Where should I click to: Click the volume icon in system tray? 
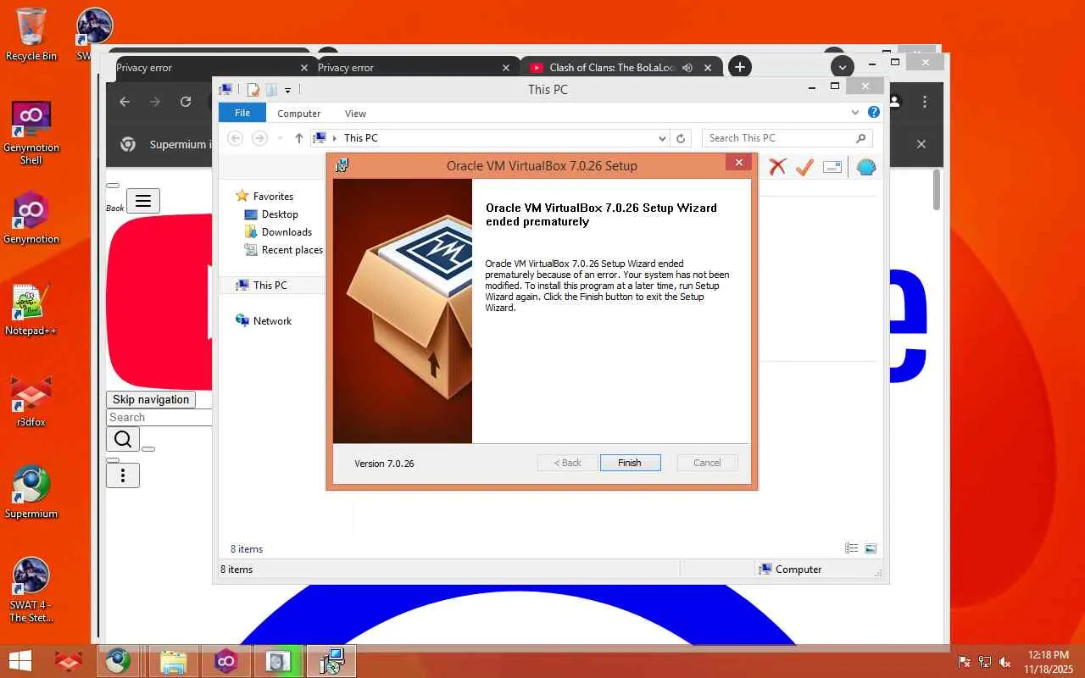click(x=1004, y=662)
